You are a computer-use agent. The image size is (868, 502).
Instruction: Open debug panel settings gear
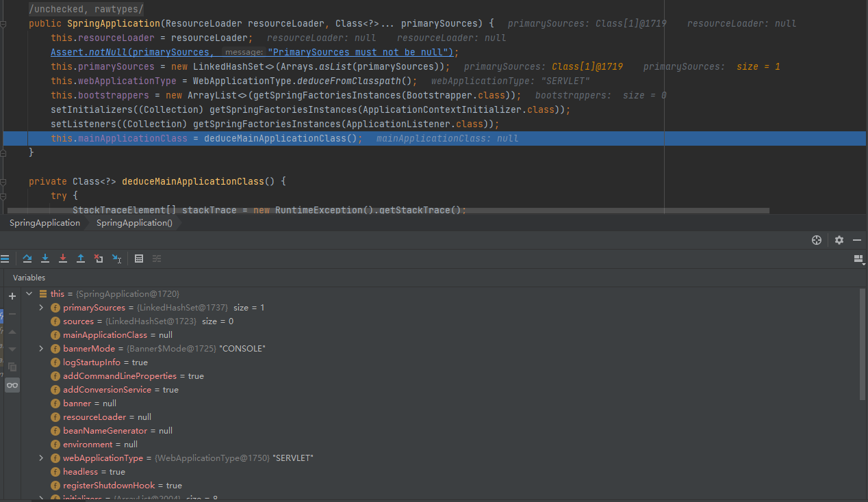[839, 240]
